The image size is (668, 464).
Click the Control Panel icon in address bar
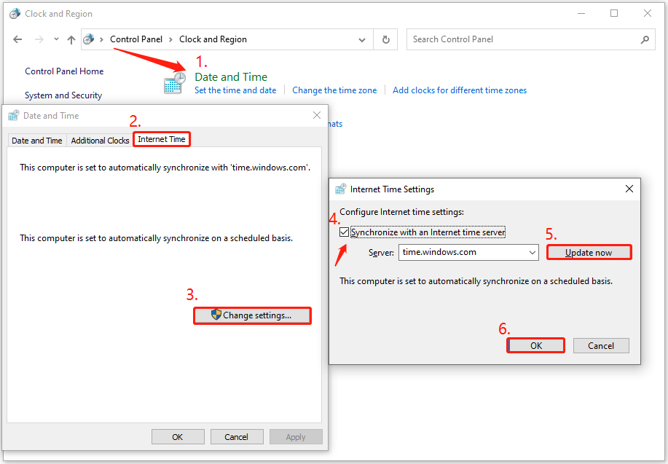click(x=89, y=39)
